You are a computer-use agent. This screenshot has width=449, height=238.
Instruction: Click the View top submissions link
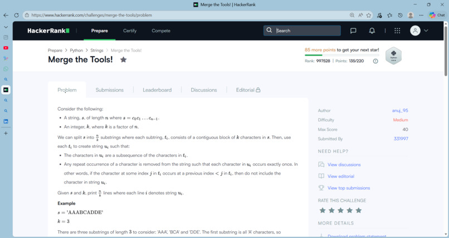pos(349,188)
